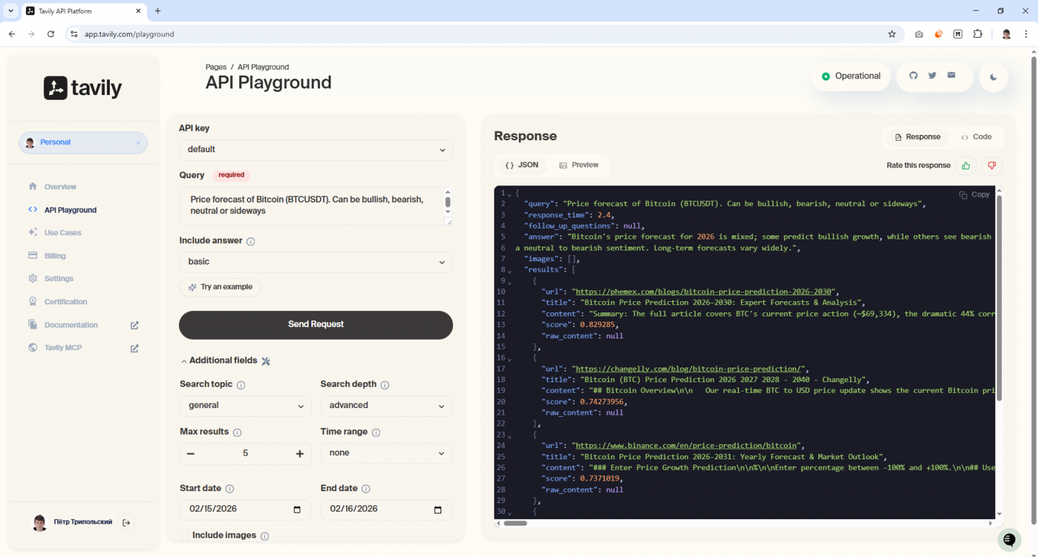Viewport: 1038px width, 557px height.
Task: Open the GitHub icon link
Action: [x=914, y=76]
